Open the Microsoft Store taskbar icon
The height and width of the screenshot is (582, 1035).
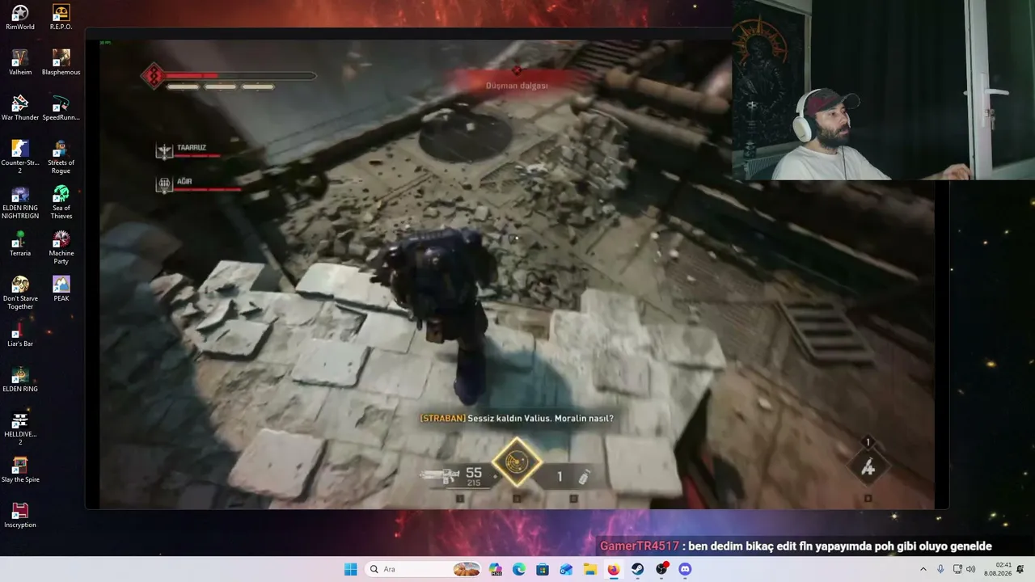pos(543,569)
